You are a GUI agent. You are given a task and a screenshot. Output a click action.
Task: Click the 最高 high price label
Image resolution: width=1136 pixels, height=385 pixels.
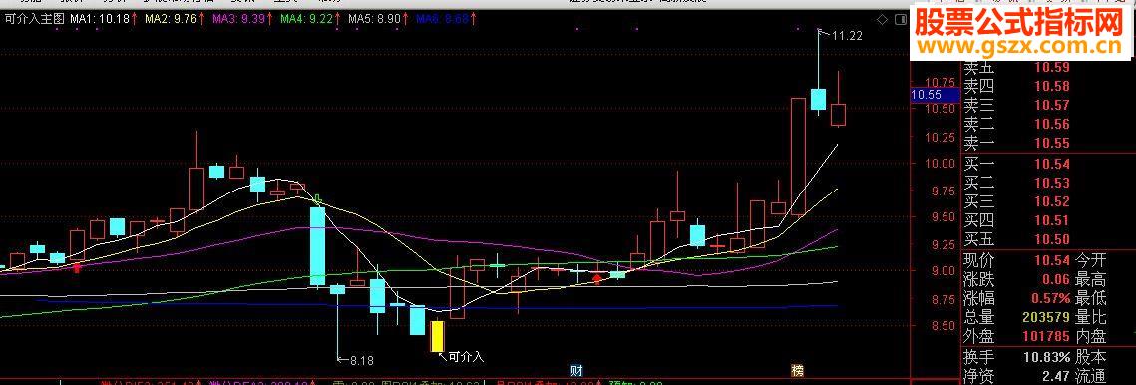point(1090,279)
